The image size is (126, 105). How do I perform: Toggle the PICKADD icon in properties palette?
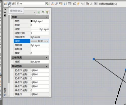pyautogui.click(x=39, y=12)
